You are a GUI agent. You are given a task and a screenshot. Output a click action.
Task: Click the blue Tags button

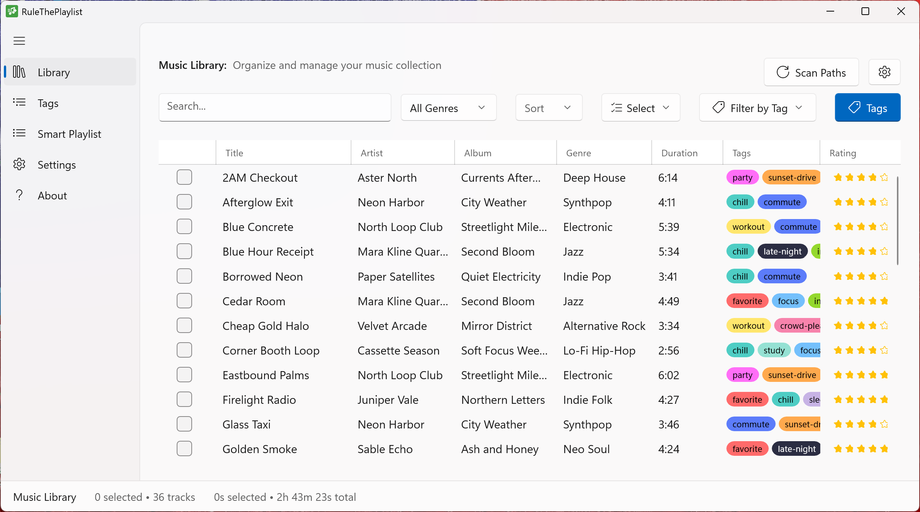tap(867, 108)
